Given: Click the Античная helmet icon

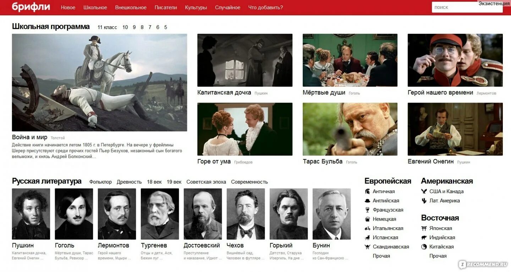Looking at the screenshot, I should 367,191.
